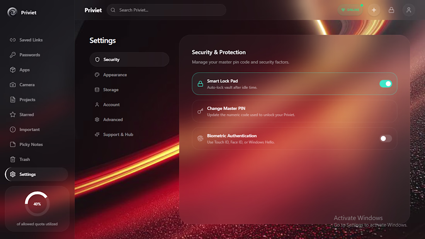Click the Security shield icon
425x239 pixels.
point(97,60)
